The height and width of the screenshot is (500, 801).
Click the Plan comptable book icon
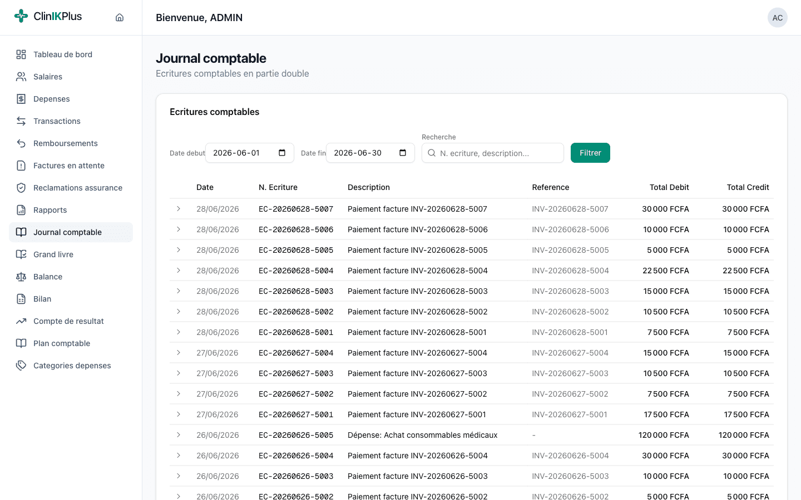tap(21, 343)
